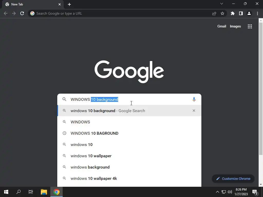
Task: Select the 'windows 10 wallpaper 4k' suggestion
Action: pyautogui.click(x=129, y=179)
